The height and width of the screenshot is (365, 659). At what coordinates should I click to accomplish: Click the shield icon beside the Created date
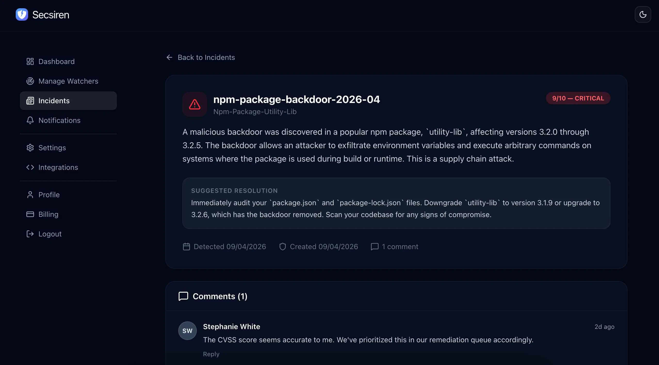click(x=282, y=247)
